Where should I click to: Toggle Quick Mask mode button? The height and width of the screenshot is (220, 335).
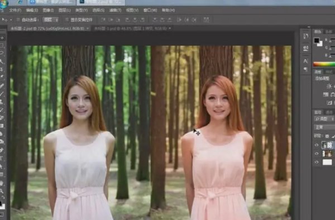[2, 214]
